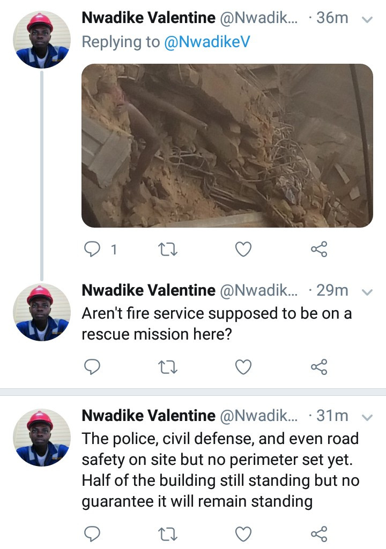Screen dimensions: 386x549
Task: Retweet the tweet with the rubble photo
Action: [170, 249]
